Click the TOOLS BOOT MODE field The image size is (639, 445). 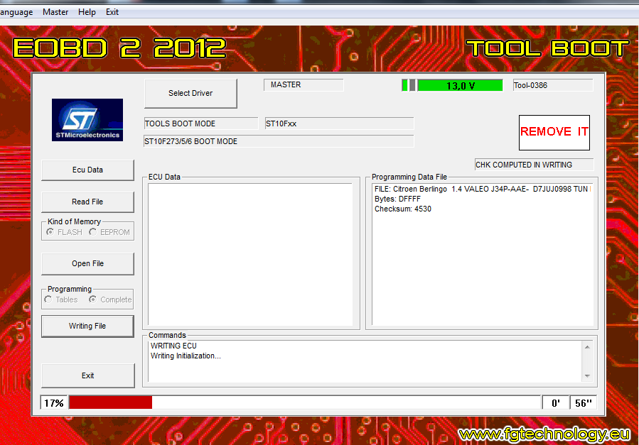(201, 123)
